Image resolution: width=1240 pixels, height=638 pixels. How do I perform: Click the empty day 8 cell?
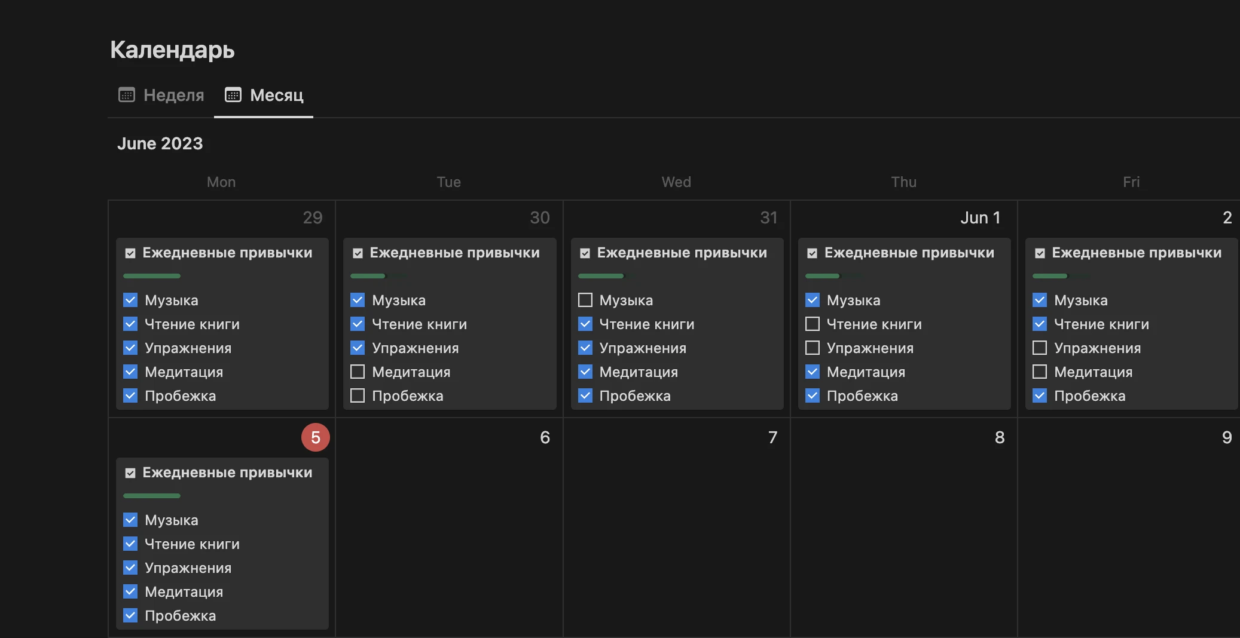click(x=904, y=527)
